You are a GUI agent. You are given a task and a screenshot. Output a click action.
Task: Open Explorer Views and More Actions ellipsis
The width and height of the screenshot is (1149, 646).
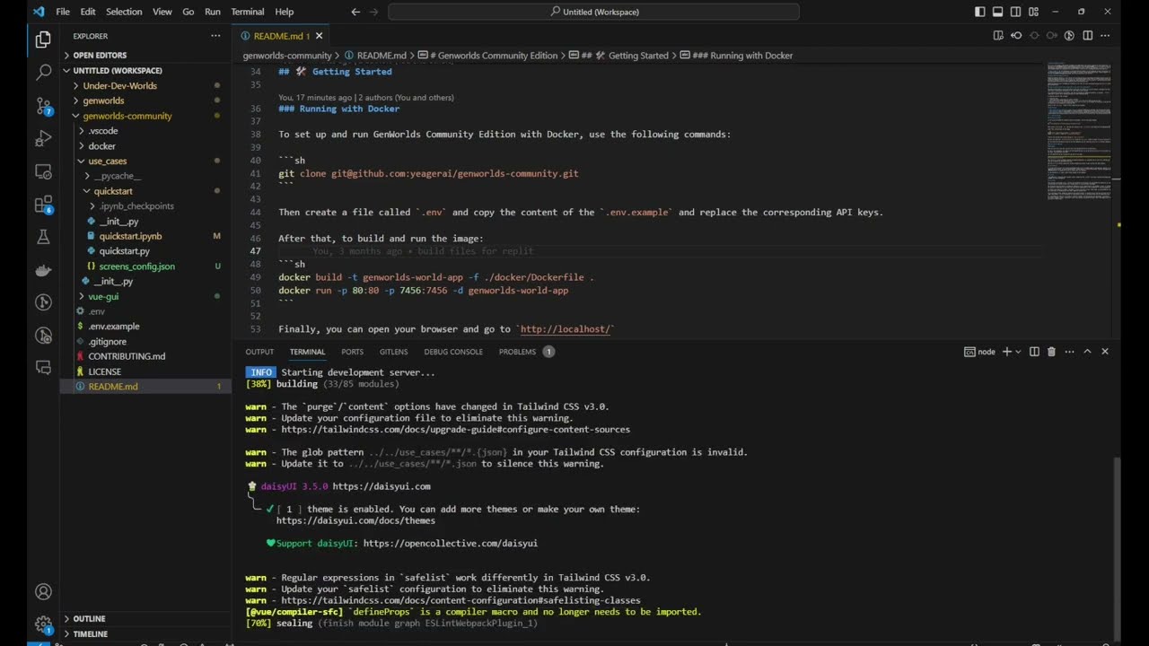click(x=215, y=36)
